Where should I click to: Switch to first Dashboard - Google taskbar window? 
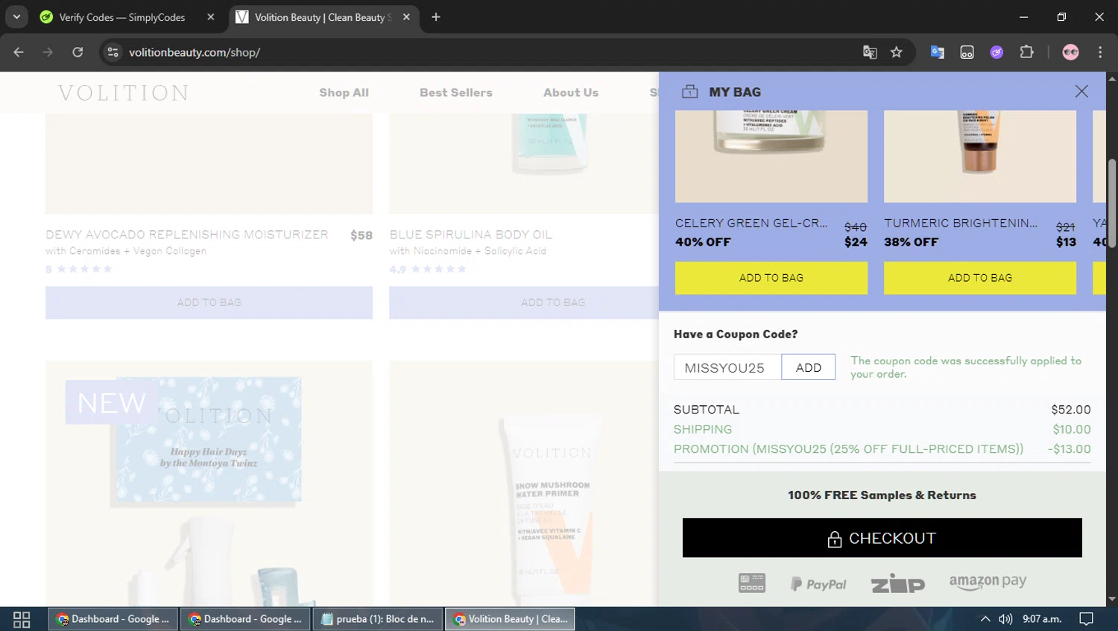pyautogui.click(x=113, y=619)
